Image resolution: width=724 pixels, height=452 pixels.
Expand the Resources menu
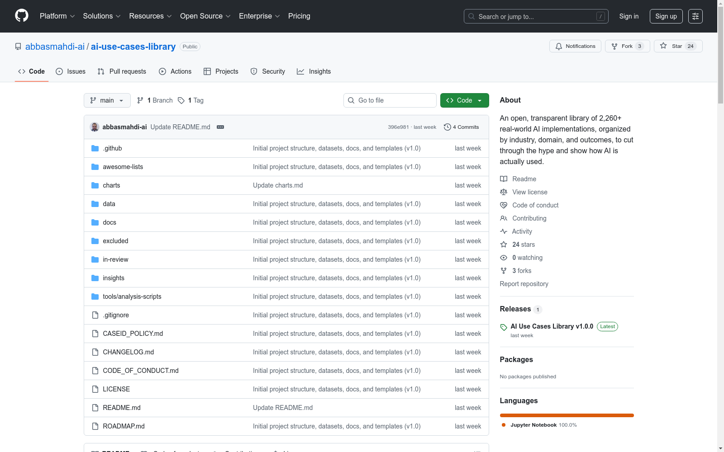pos(150,16)
